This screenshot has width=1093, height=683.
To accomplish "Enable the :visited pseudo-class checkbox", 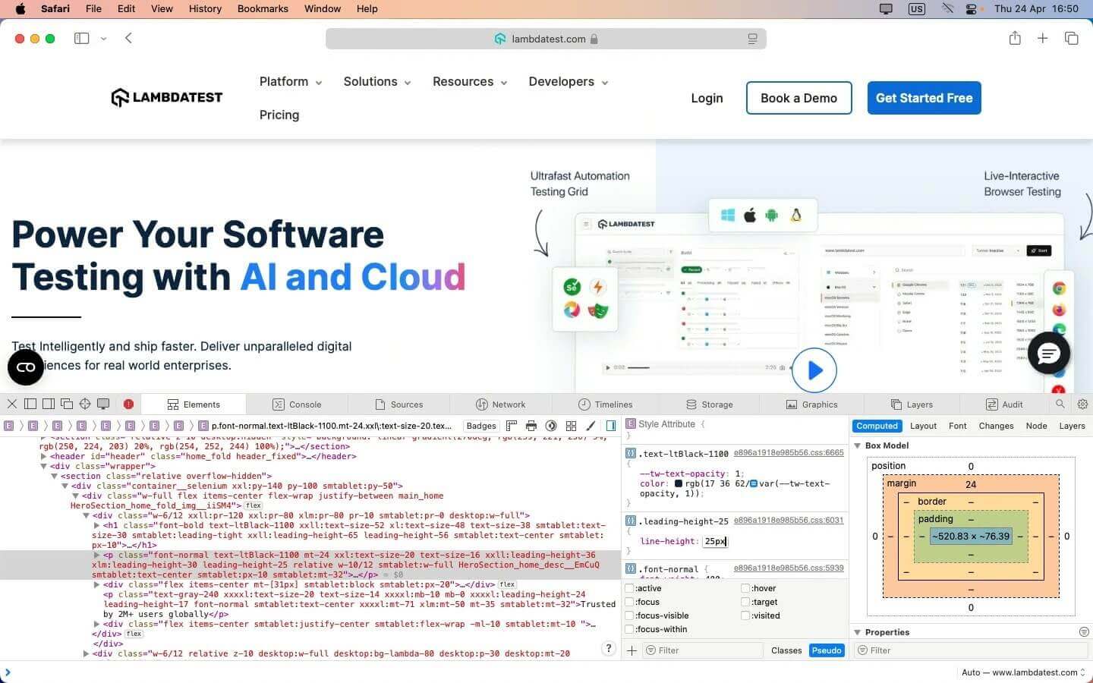I will click(745, 615).
